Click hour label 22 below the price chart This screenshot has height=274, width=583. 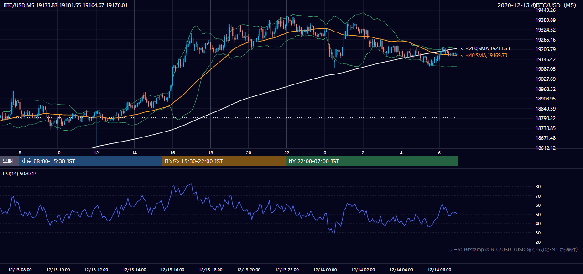click(x=287, y=153)
